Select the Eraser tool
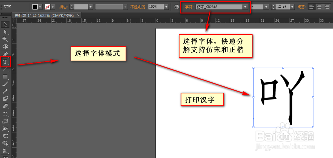This screenshot has width=333, height=158. 5,106
